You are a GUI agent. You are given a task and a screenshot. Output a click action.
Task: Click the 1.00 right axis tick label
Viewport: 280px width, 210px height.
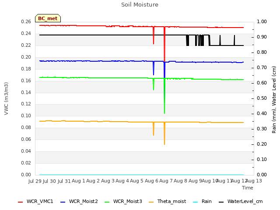[x=262, y=21]
